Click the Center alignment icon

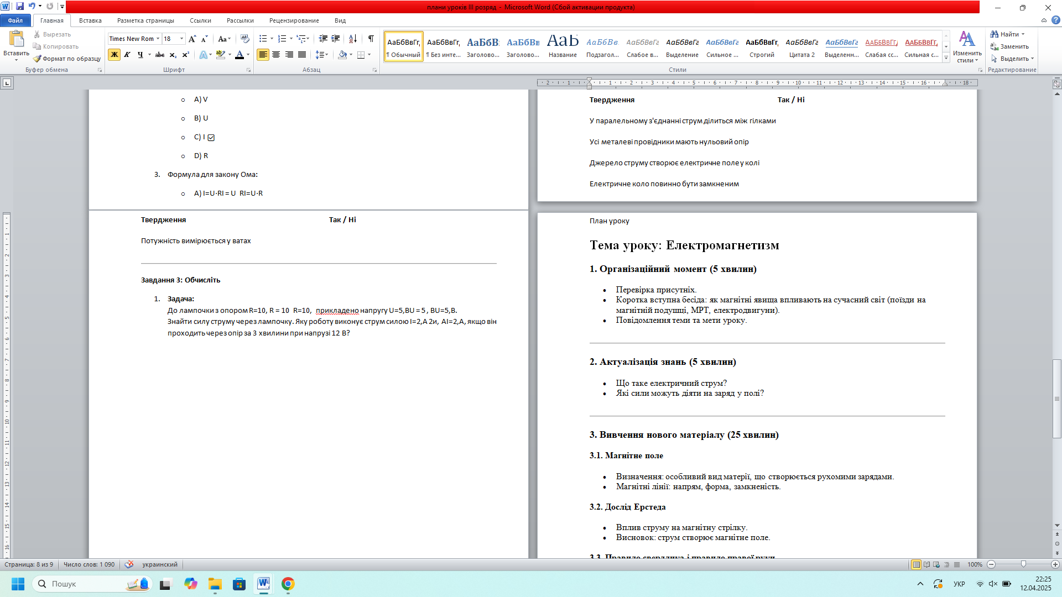(x=276, y=55)
